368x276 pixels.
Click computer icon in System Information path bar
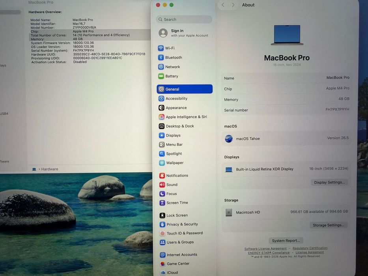pyautogui.click(x=34, y=169)
